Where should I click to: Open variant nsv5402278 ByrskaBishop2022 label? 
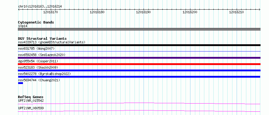click(x=44, y=74)
